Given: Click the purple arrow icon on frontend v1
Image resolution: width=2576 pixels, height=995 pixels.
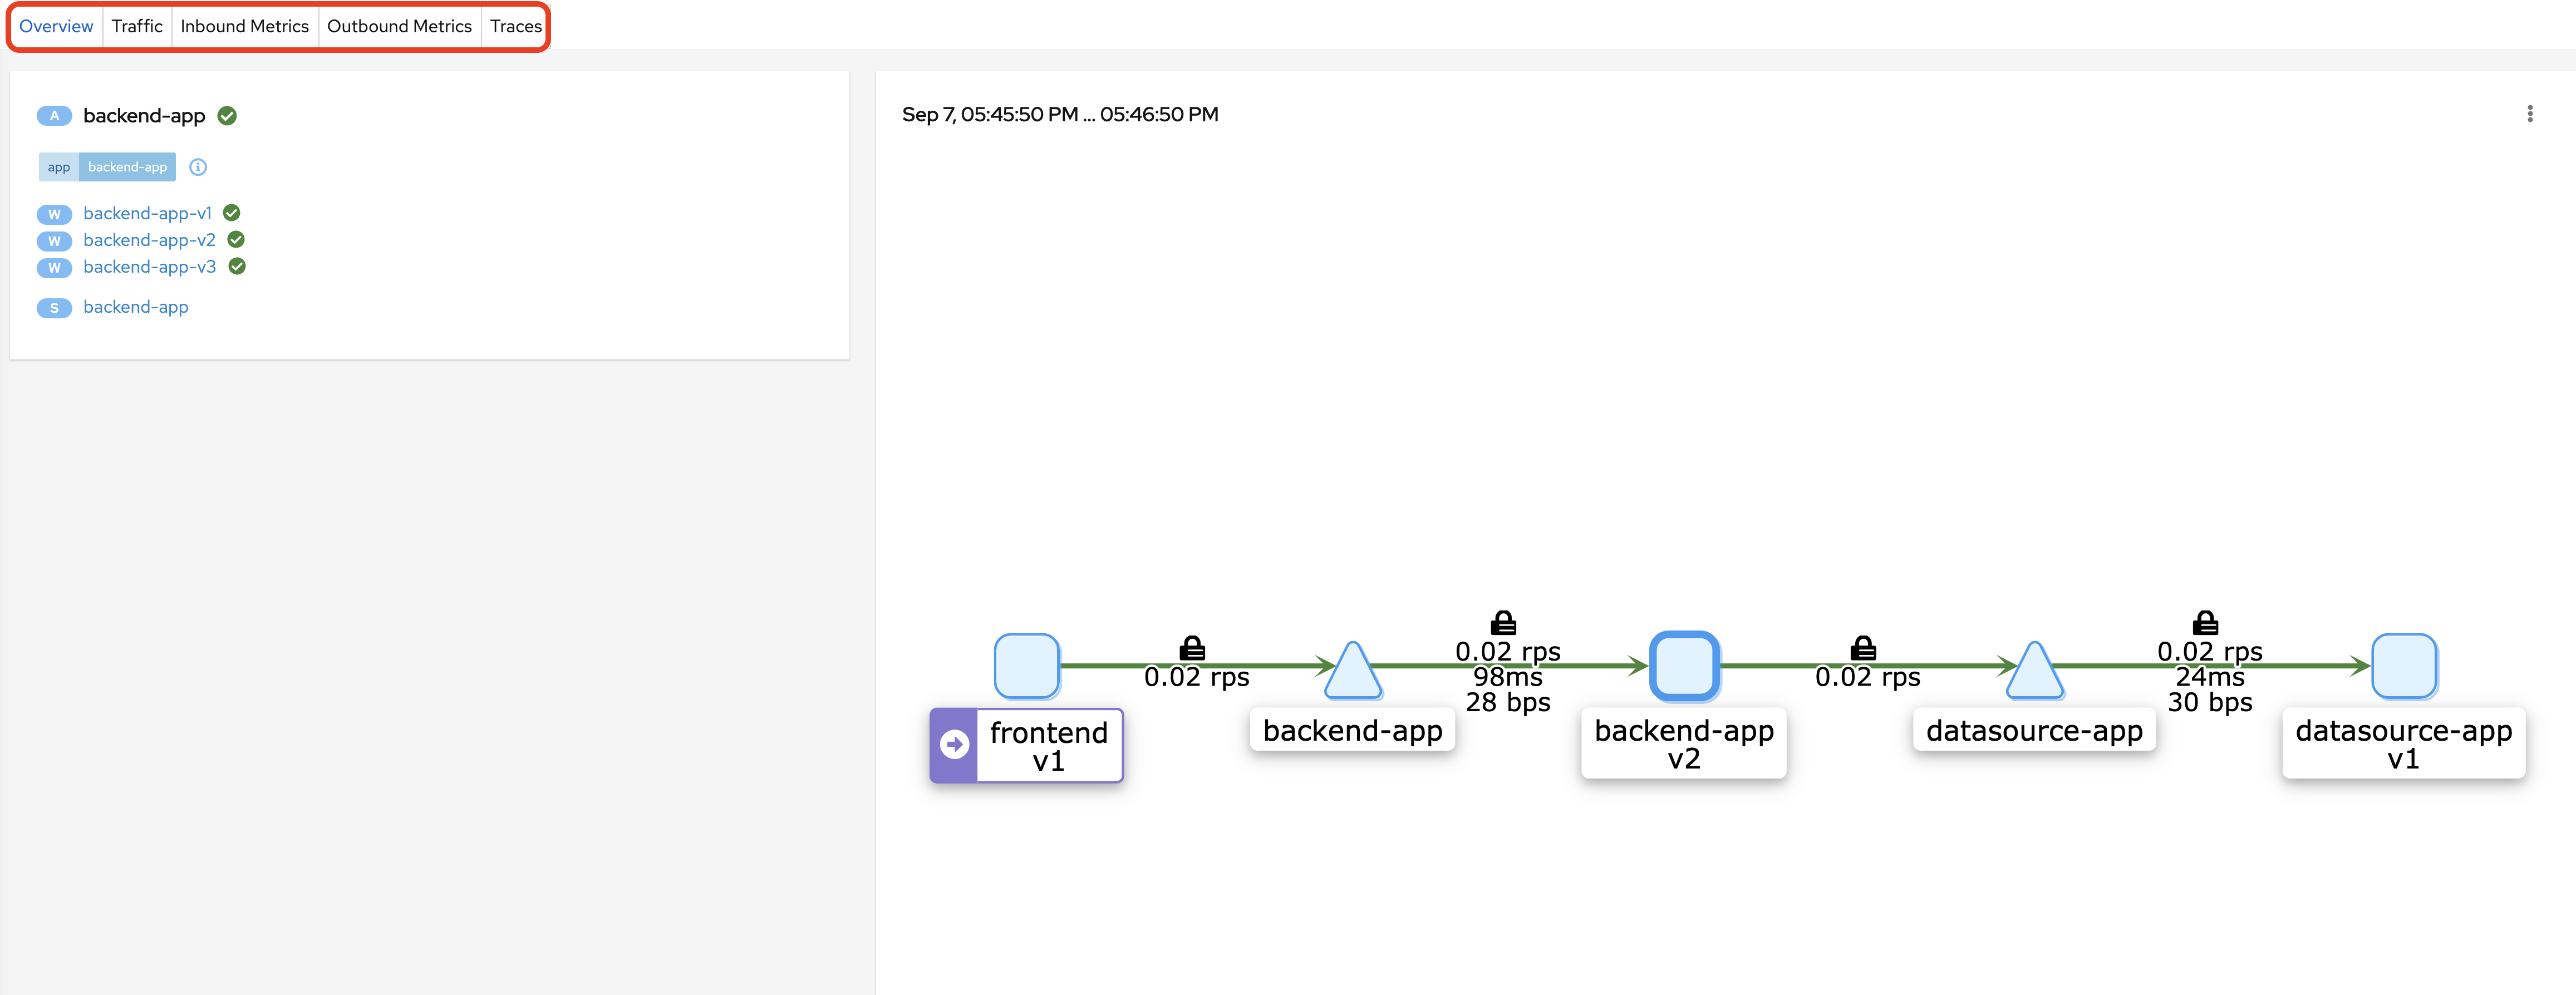Looking at the screenshot, I should (x=954, y=745).
